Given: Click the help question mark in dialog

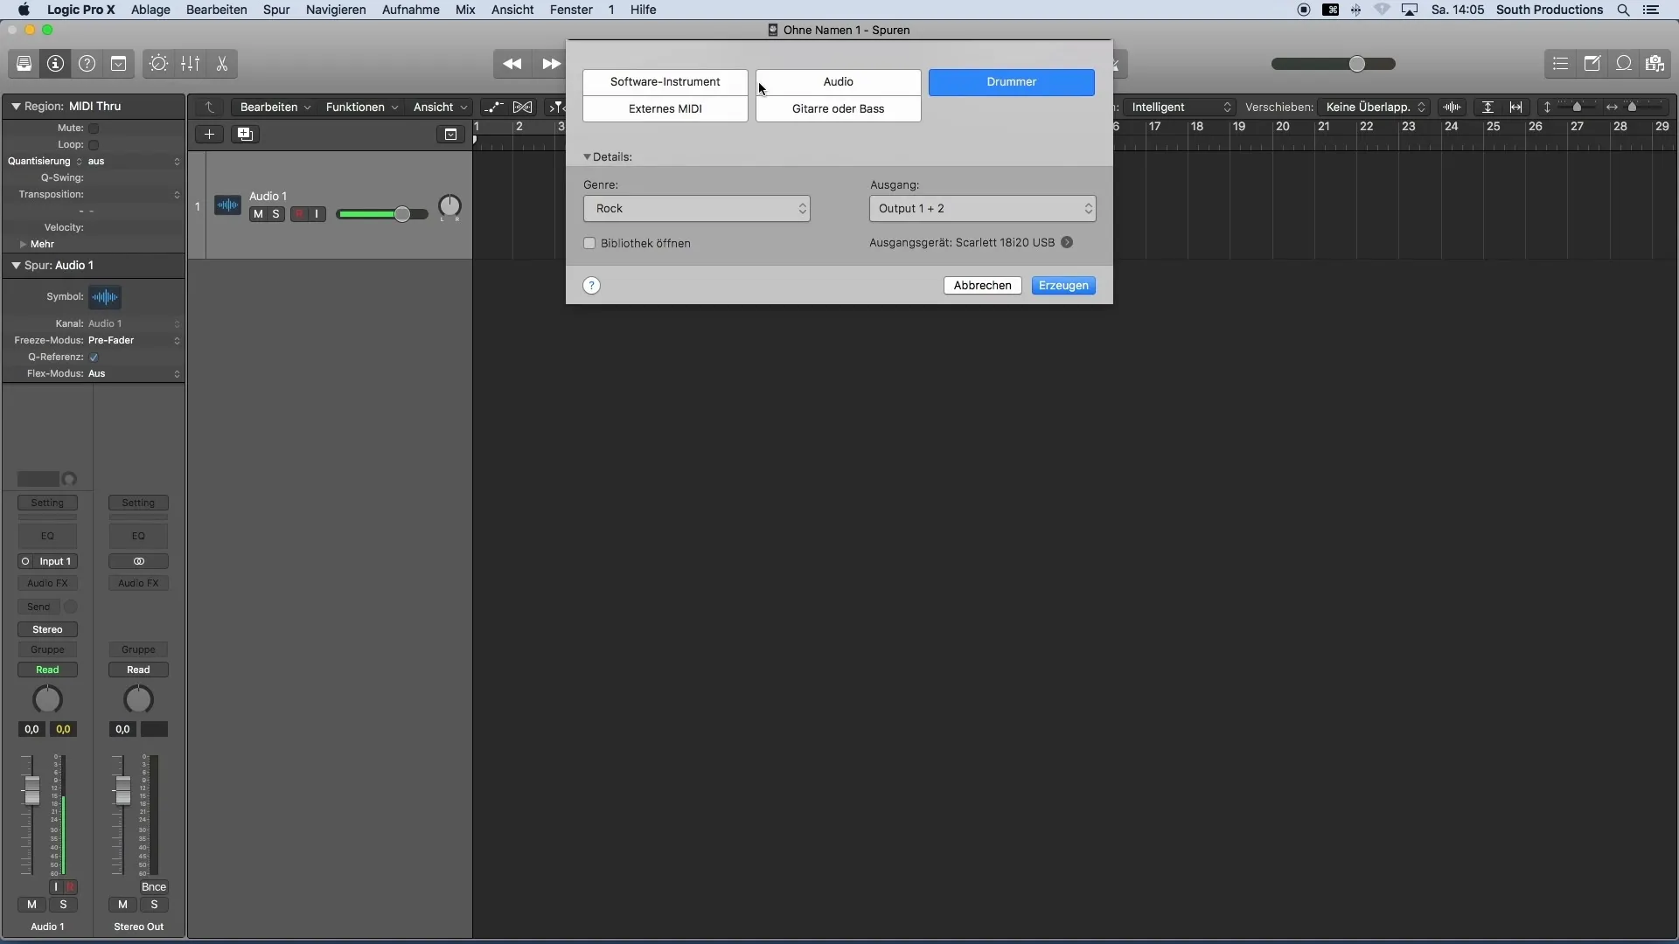Looking at the screenshot, I should pyautogui.click(x=592, y=286).
